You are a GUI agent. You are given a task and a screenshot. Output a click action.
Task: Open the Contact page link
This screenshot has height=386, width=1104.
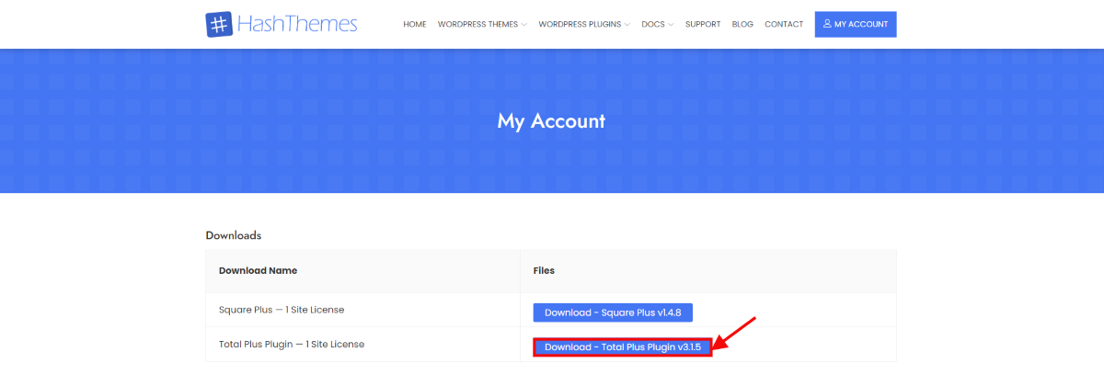coord(784,25)
